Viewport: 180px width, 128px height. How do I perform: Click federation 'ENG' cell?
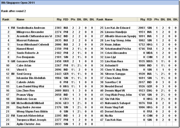pyautogui.click(x=150, y=91)
